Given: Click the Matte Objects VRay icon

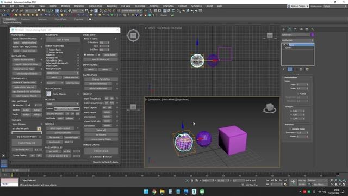Looking at the screenshot, I should coord(48,94).
